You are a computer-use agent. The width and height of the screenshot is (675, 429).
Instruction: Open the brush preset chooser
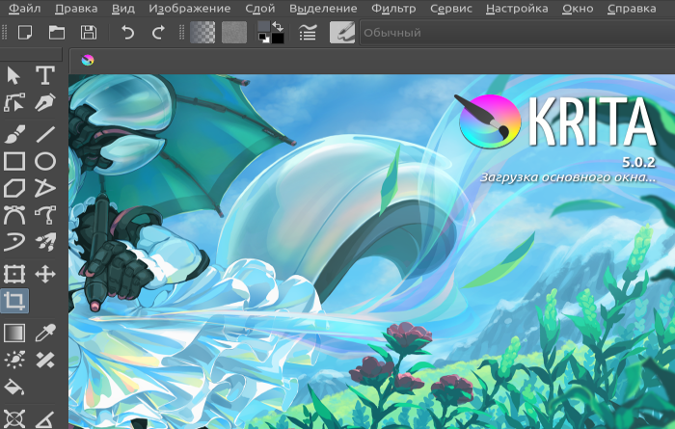click(342, 32)
